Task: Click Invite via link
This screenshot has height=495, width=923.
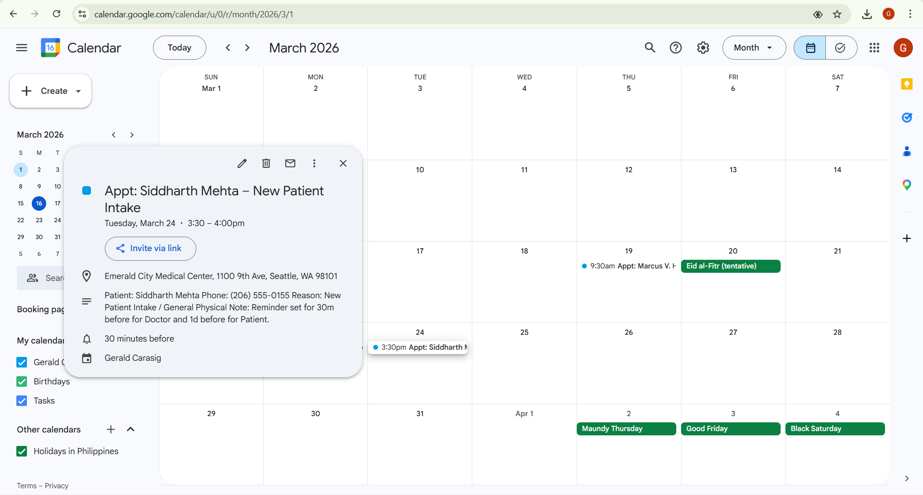Action: 150,248
